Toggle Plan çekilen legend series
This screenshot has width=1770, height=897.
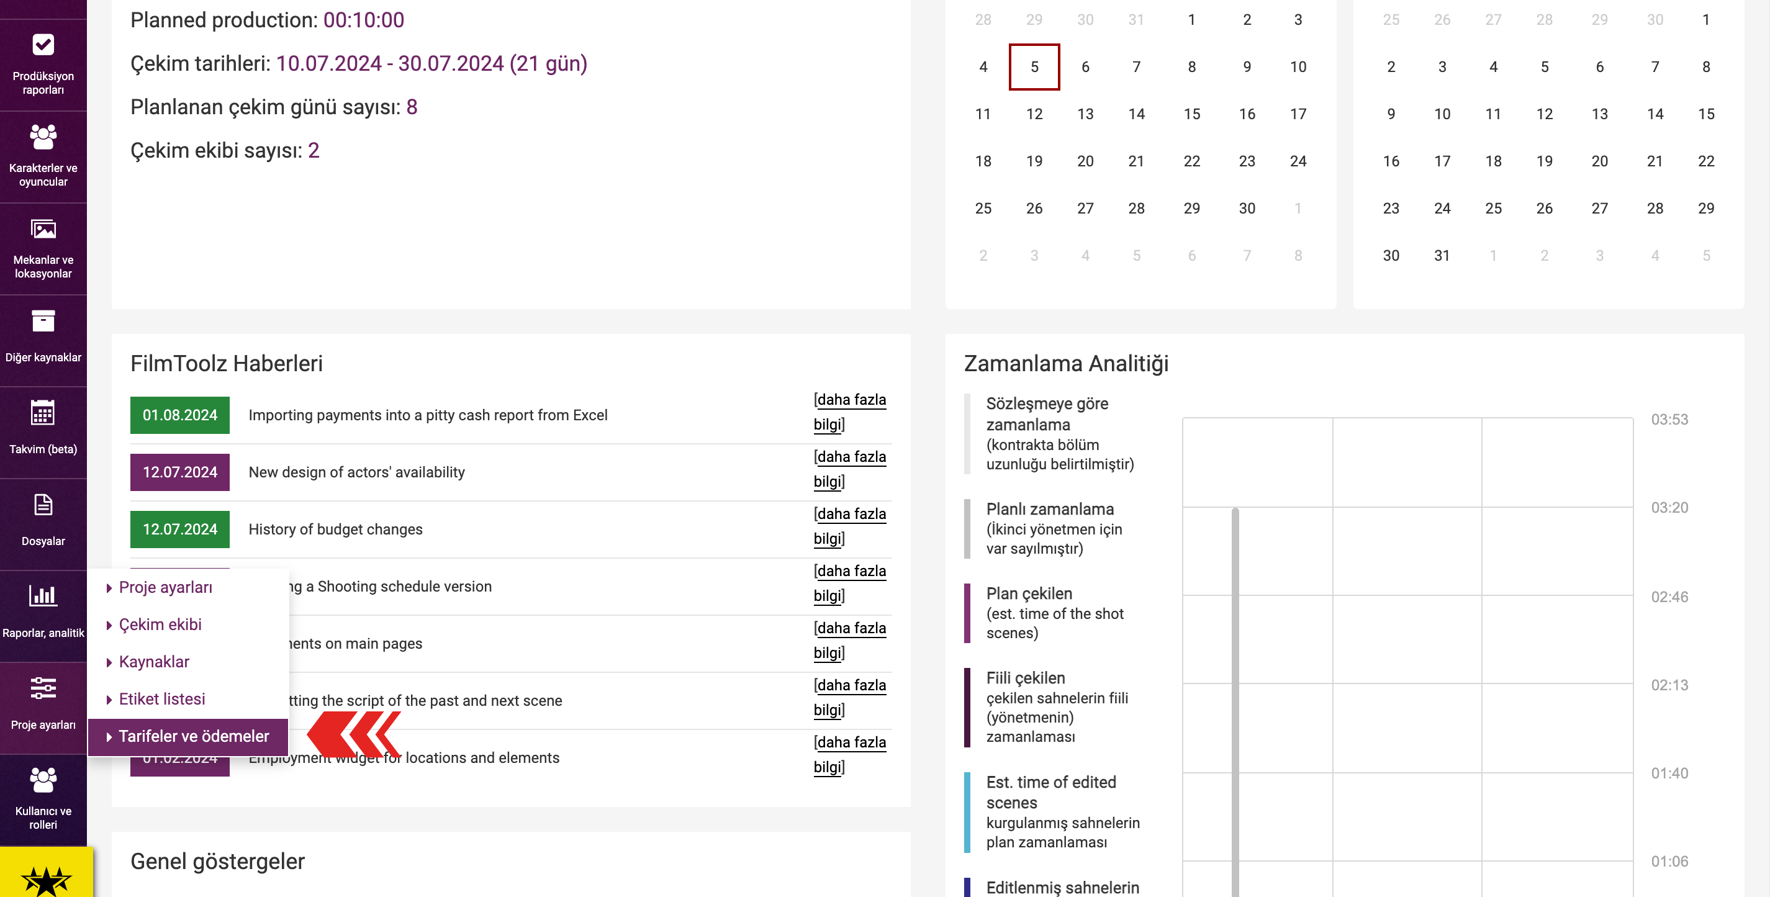[1055, 613]
